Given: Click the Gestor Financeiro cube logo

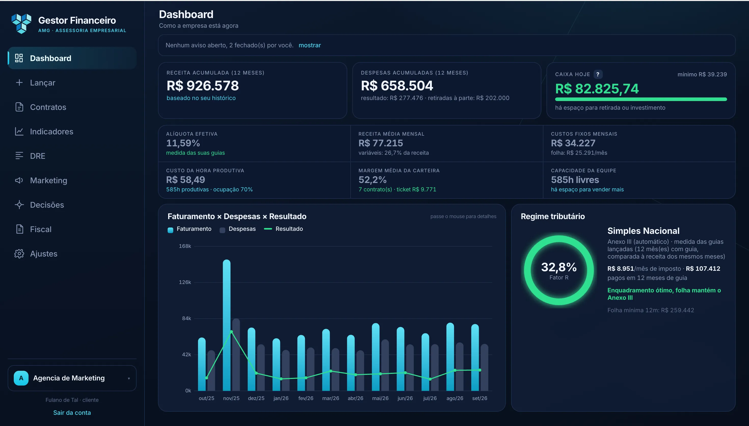Looking at the screenshot, I should click(21, 23).
